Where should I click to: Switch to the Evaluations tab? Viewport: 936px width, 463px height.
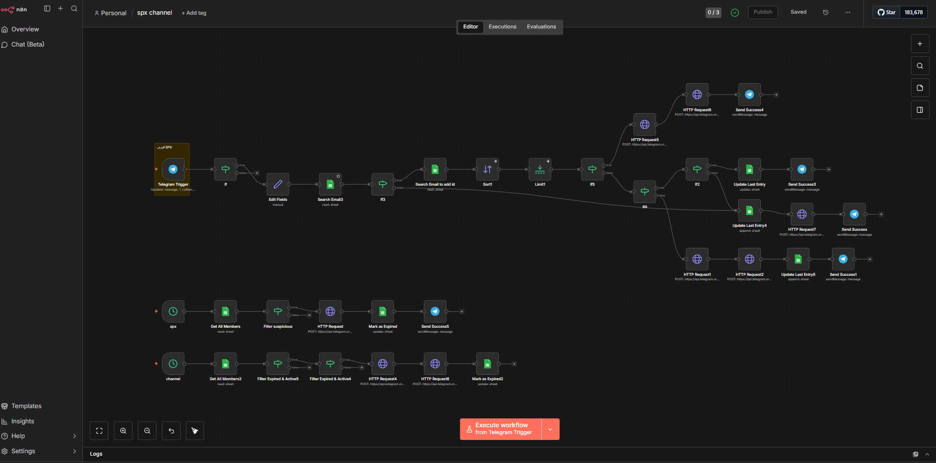[541, 27]
